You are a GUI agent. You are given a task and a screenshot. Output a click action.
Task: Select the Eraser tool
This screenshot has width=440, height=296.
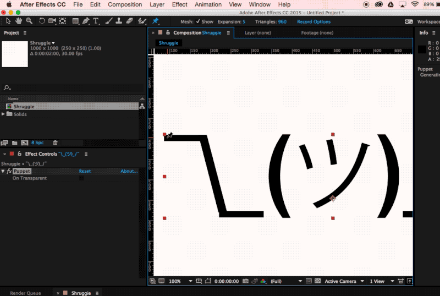click(x=129, y=21)
